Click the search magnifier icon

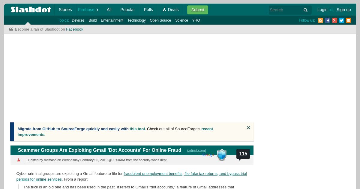[x=305, y=10]
